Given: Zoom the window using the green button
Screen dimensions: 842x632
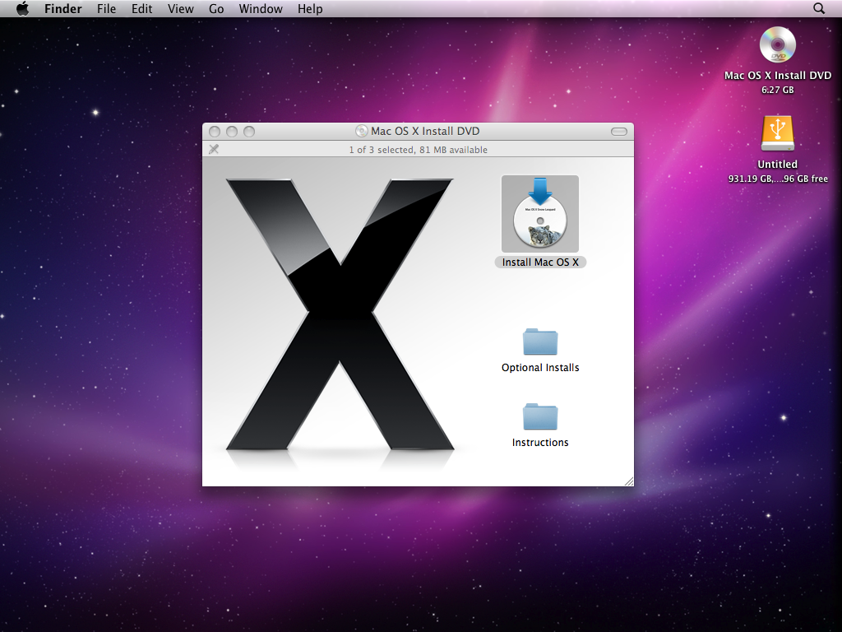Looking at the screenshot, I should coord(247,131).
